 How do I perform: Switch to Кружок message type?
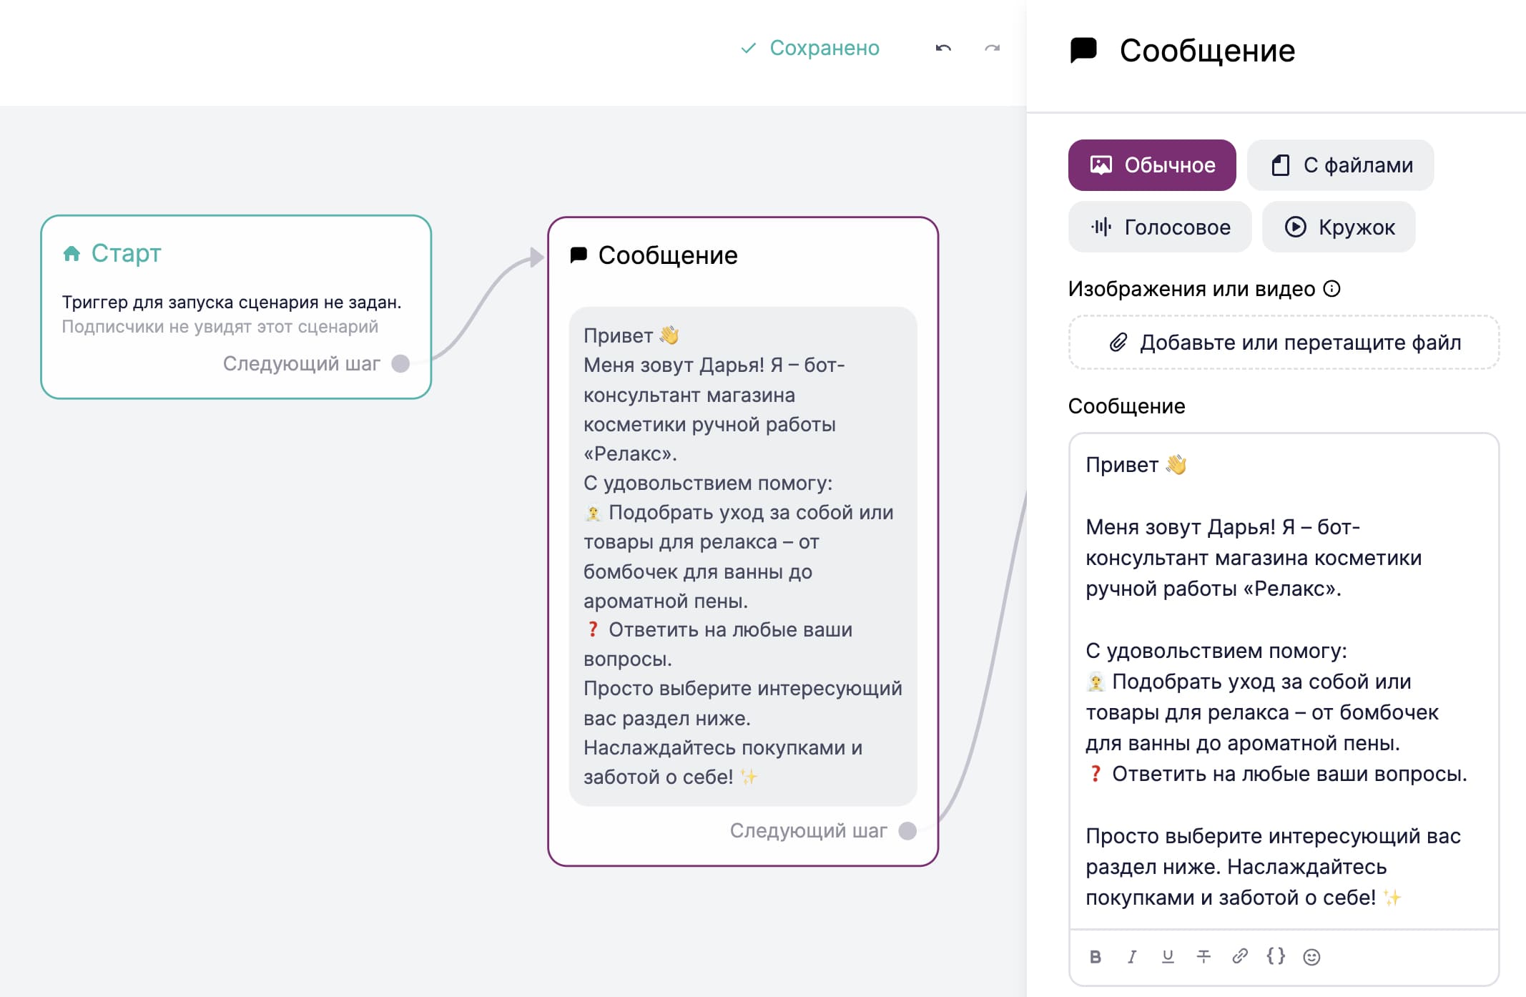1336,227
